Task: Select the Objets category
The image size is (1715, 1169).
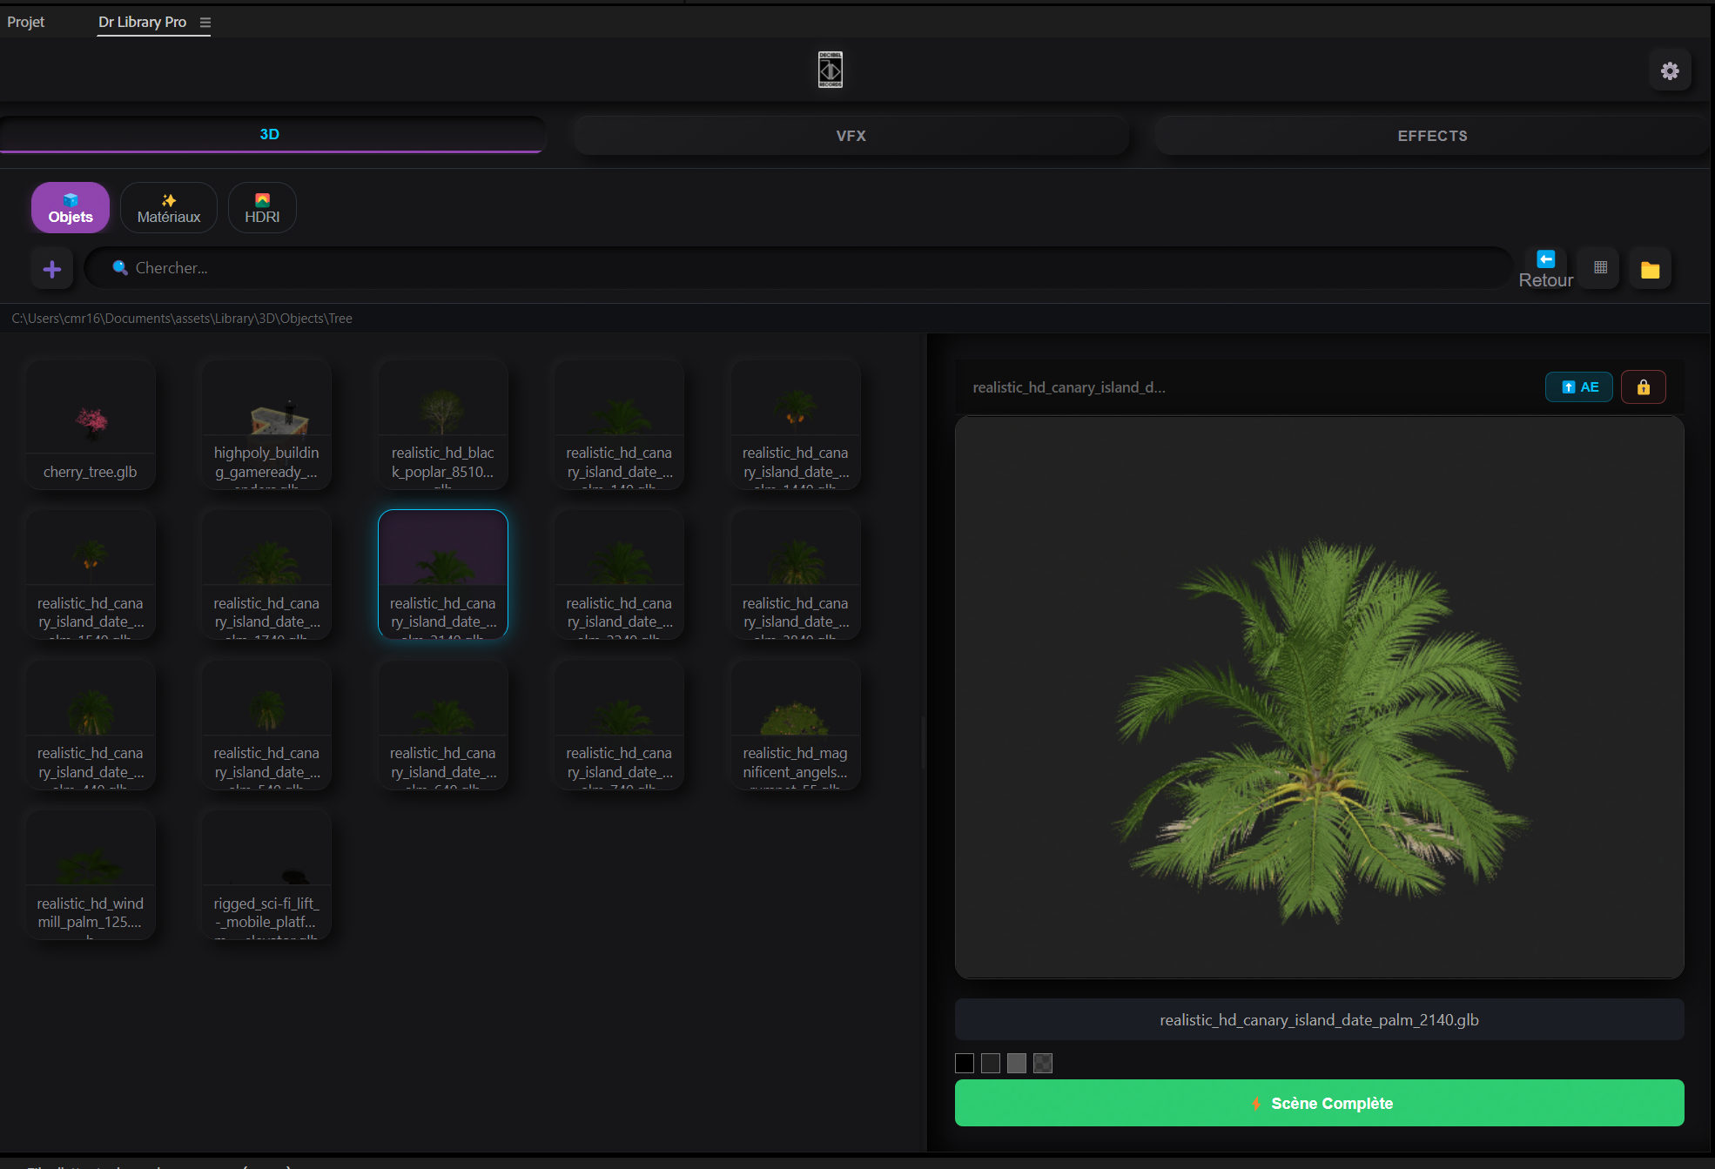Action: [x=71, y=208]
